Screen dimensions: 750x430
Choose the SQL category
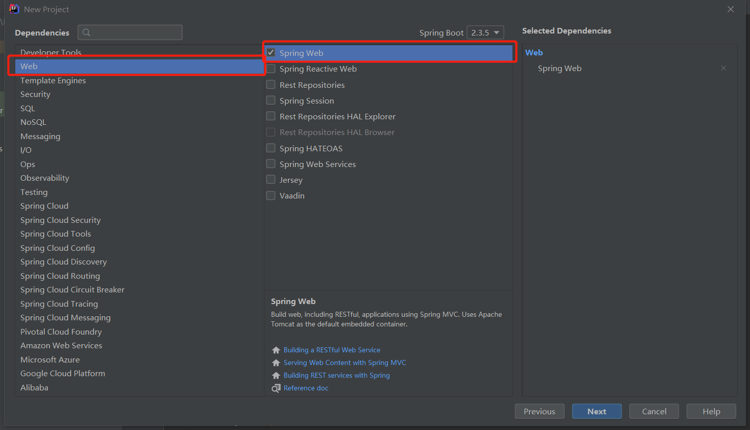tap(139, 108)
